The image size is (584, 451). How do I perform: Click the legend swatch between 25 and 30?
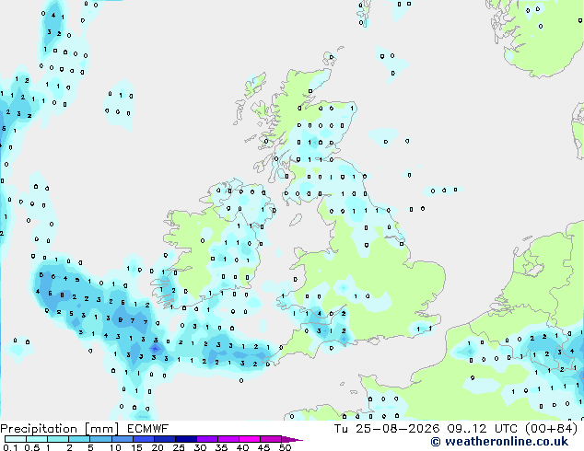[185, 439]
